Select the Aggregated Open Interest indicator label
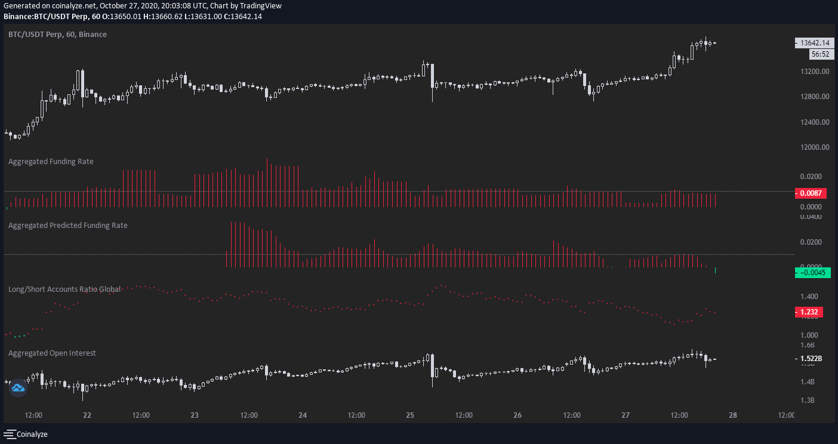Viewport: 838px width, 444px height. 52,353
